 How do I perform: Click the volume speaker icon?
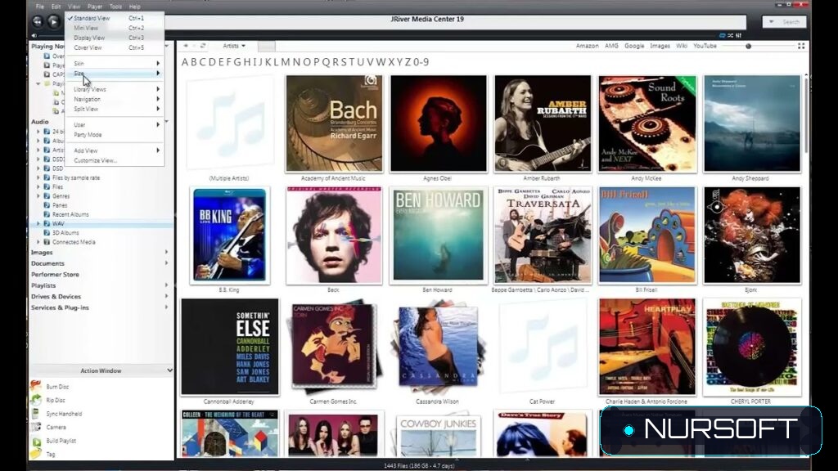click(x=34, y=36)
